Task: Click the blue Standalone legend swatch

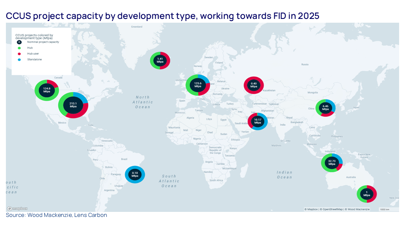Action: click(x=19, y=60)
